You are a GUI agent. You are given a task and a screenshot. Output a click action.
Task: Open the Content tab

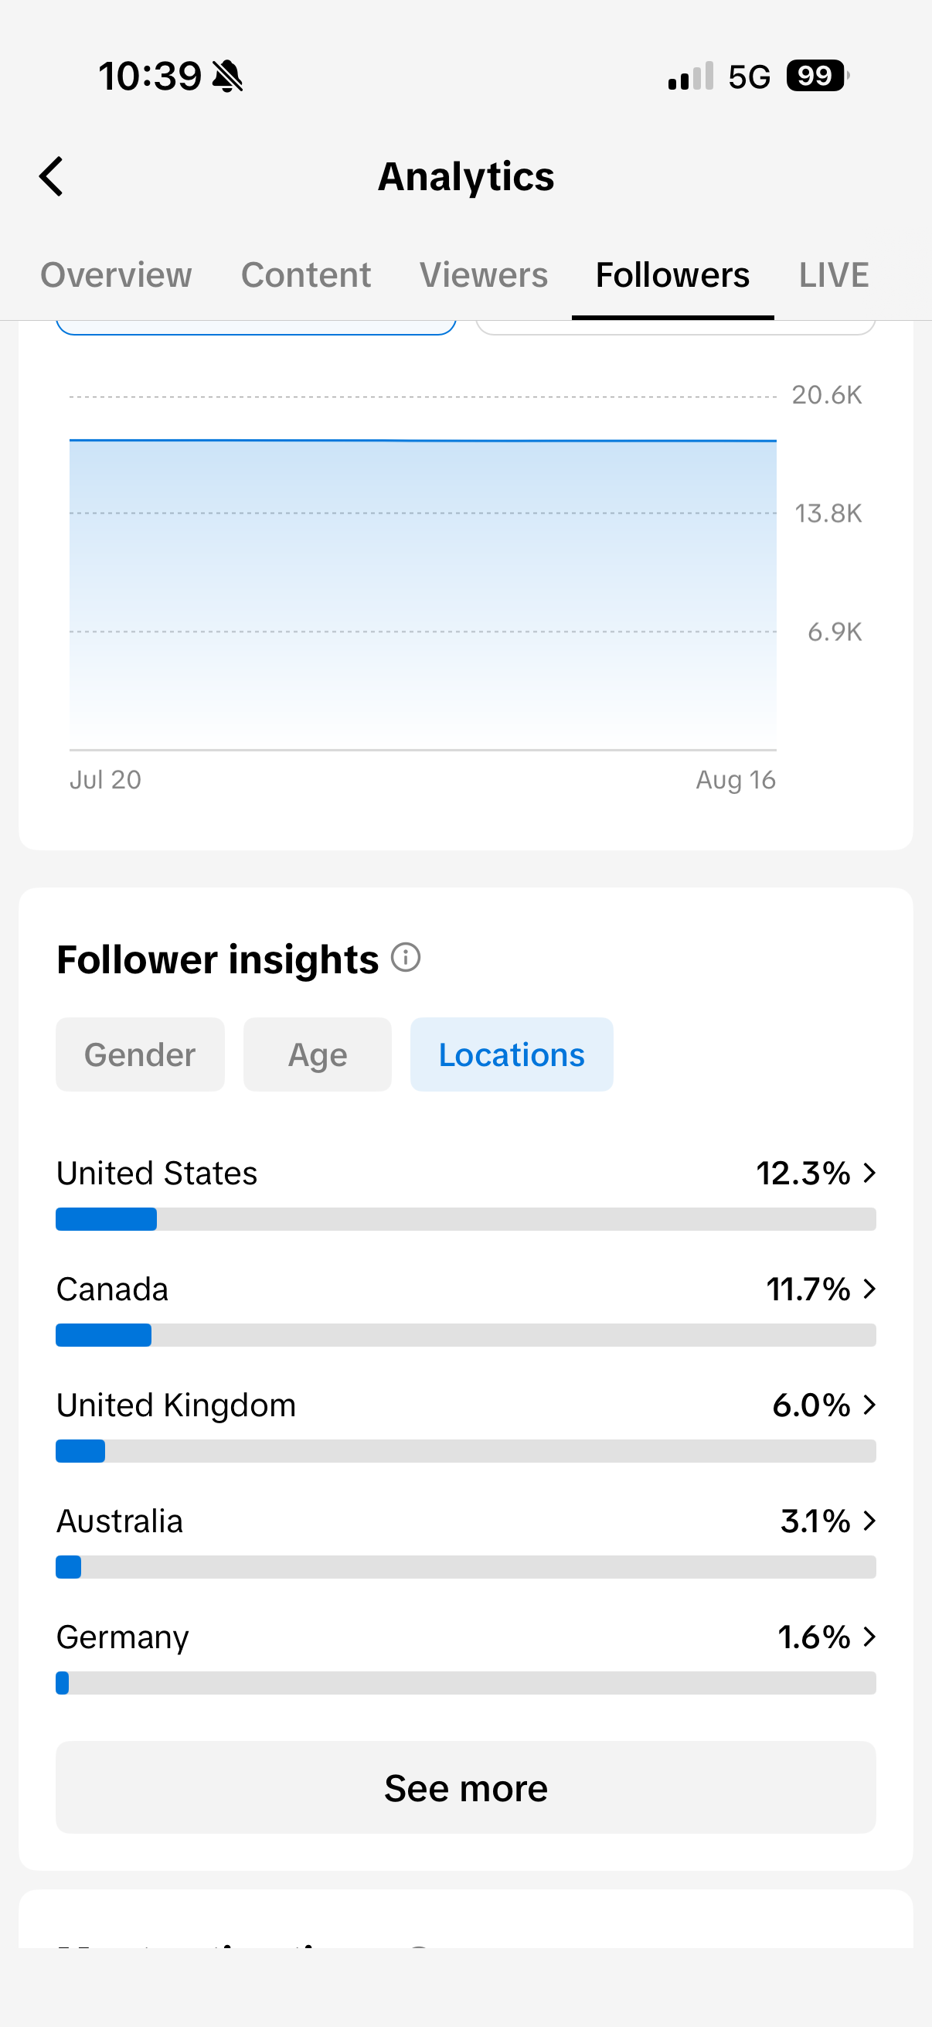point(306,275)
